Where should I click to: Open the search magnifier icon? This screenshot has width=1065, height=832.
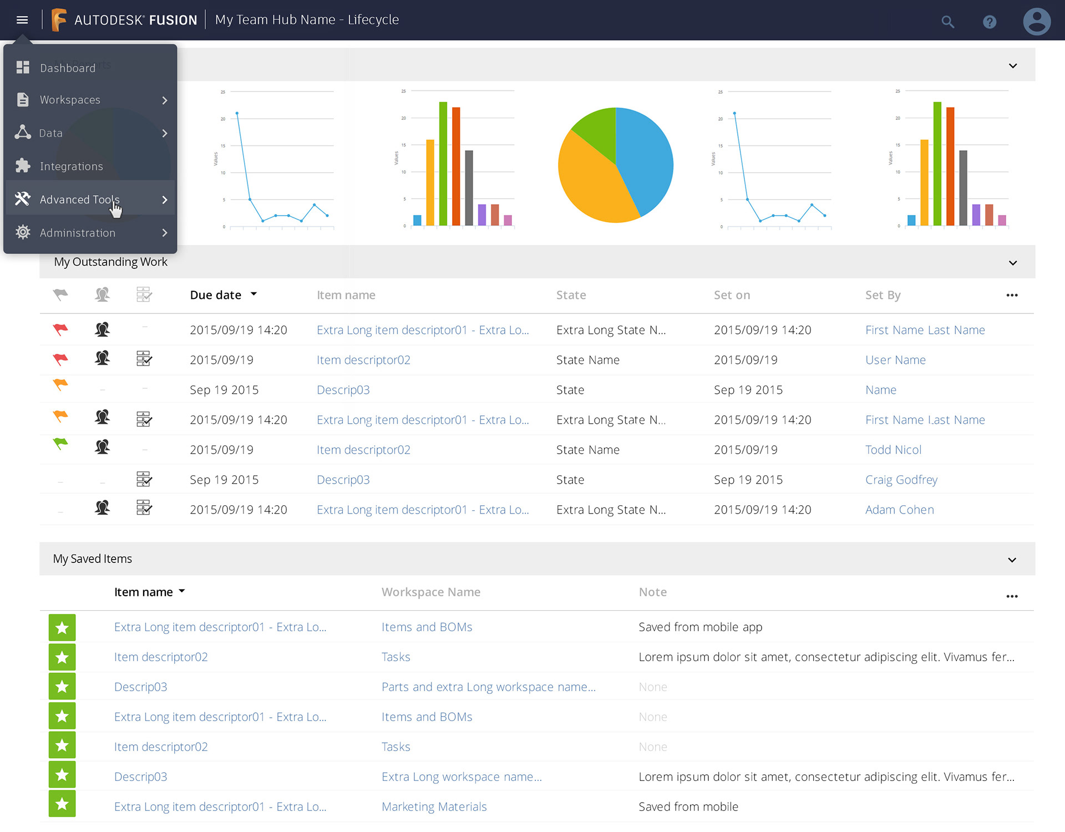point(947,22)
